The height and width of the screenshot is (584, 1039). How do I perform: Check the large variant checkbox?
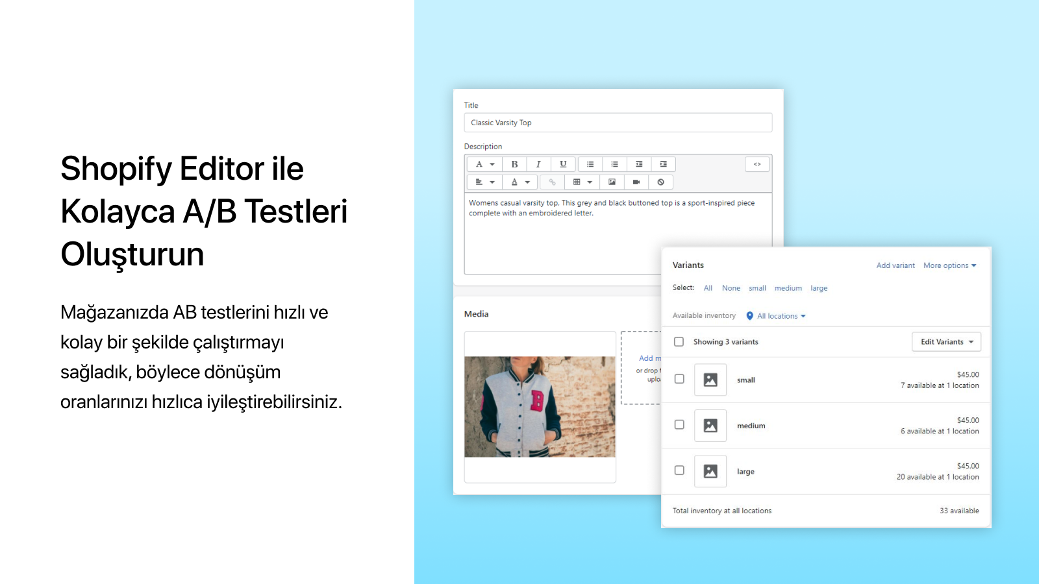point(679,470)
